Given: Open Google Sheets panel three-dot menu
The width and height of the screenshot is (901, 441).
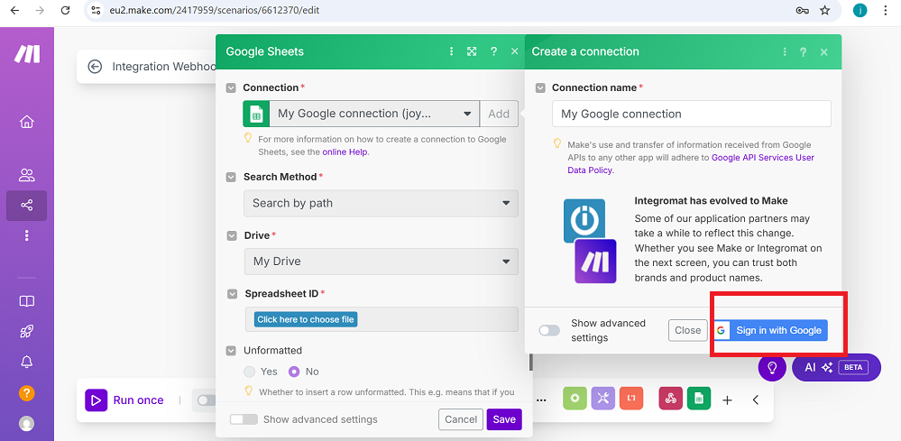Looking at the screenshot, I should (452, 51).
